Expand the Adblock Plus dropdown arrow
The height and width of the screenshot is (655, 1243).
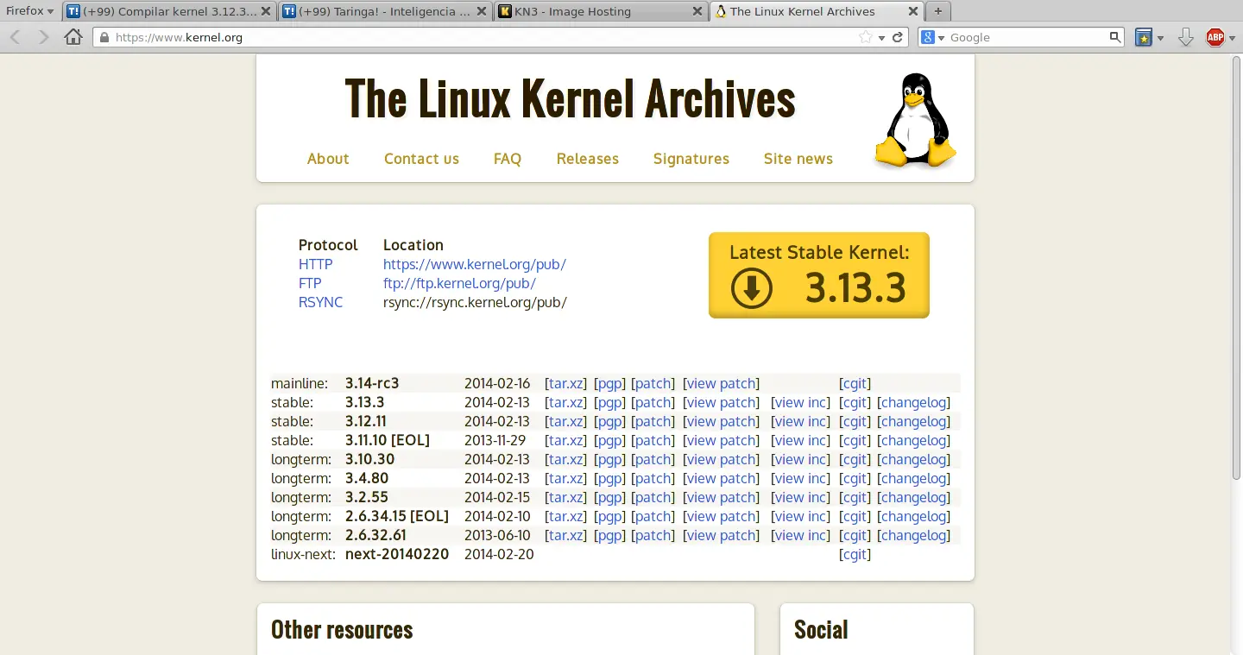(1230, 38)
